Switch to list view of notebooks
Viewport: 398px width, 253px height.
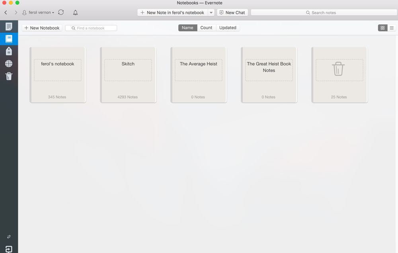392,28
